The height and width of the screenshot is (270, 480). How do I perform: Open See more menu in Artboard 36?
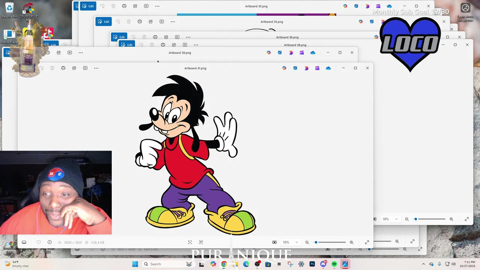(x=188, y=37)
